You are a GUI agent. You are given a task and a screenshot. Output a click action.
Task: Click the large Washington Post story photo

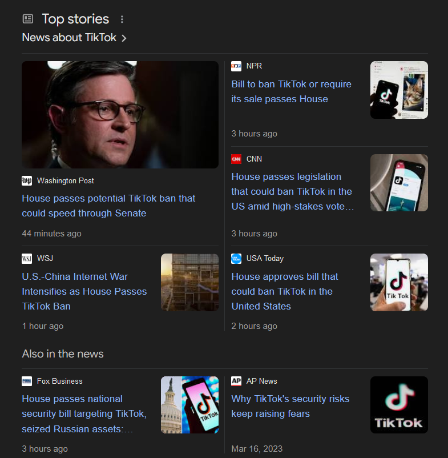point(120,114)
